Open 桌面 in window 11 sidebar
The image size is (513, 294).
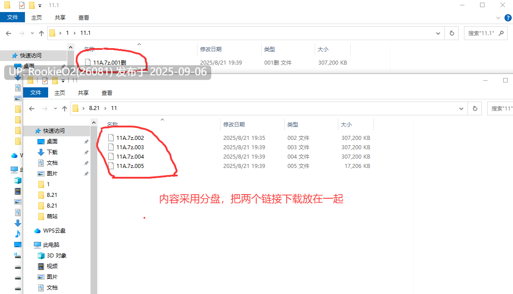tap(52, 141)
